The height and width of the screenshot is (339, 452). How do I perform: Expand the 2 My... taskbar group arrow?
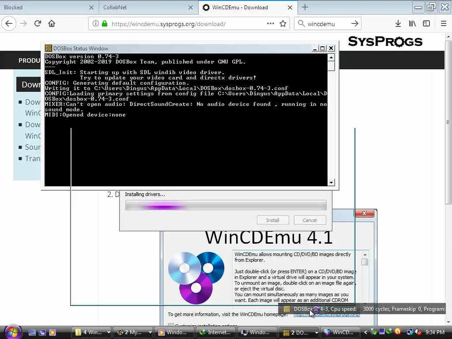[x=150, y=332]
